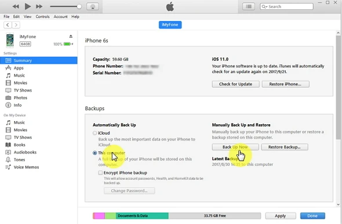This screenshot has width=342, height=224.
Task: Click the Apple logo in the header
Action: click(170, 6)
